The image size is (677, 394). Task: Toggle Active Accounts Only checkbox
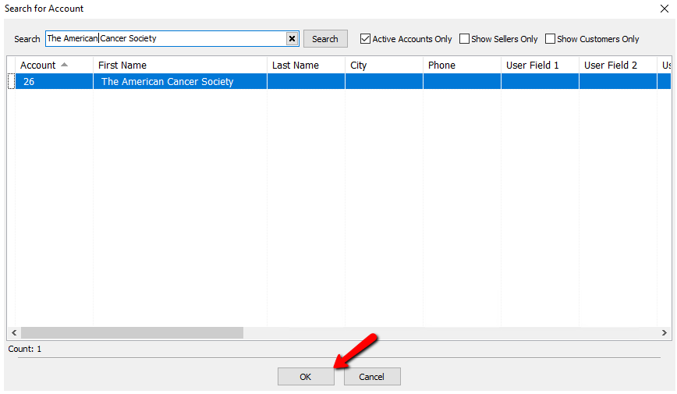click(365, 39)
